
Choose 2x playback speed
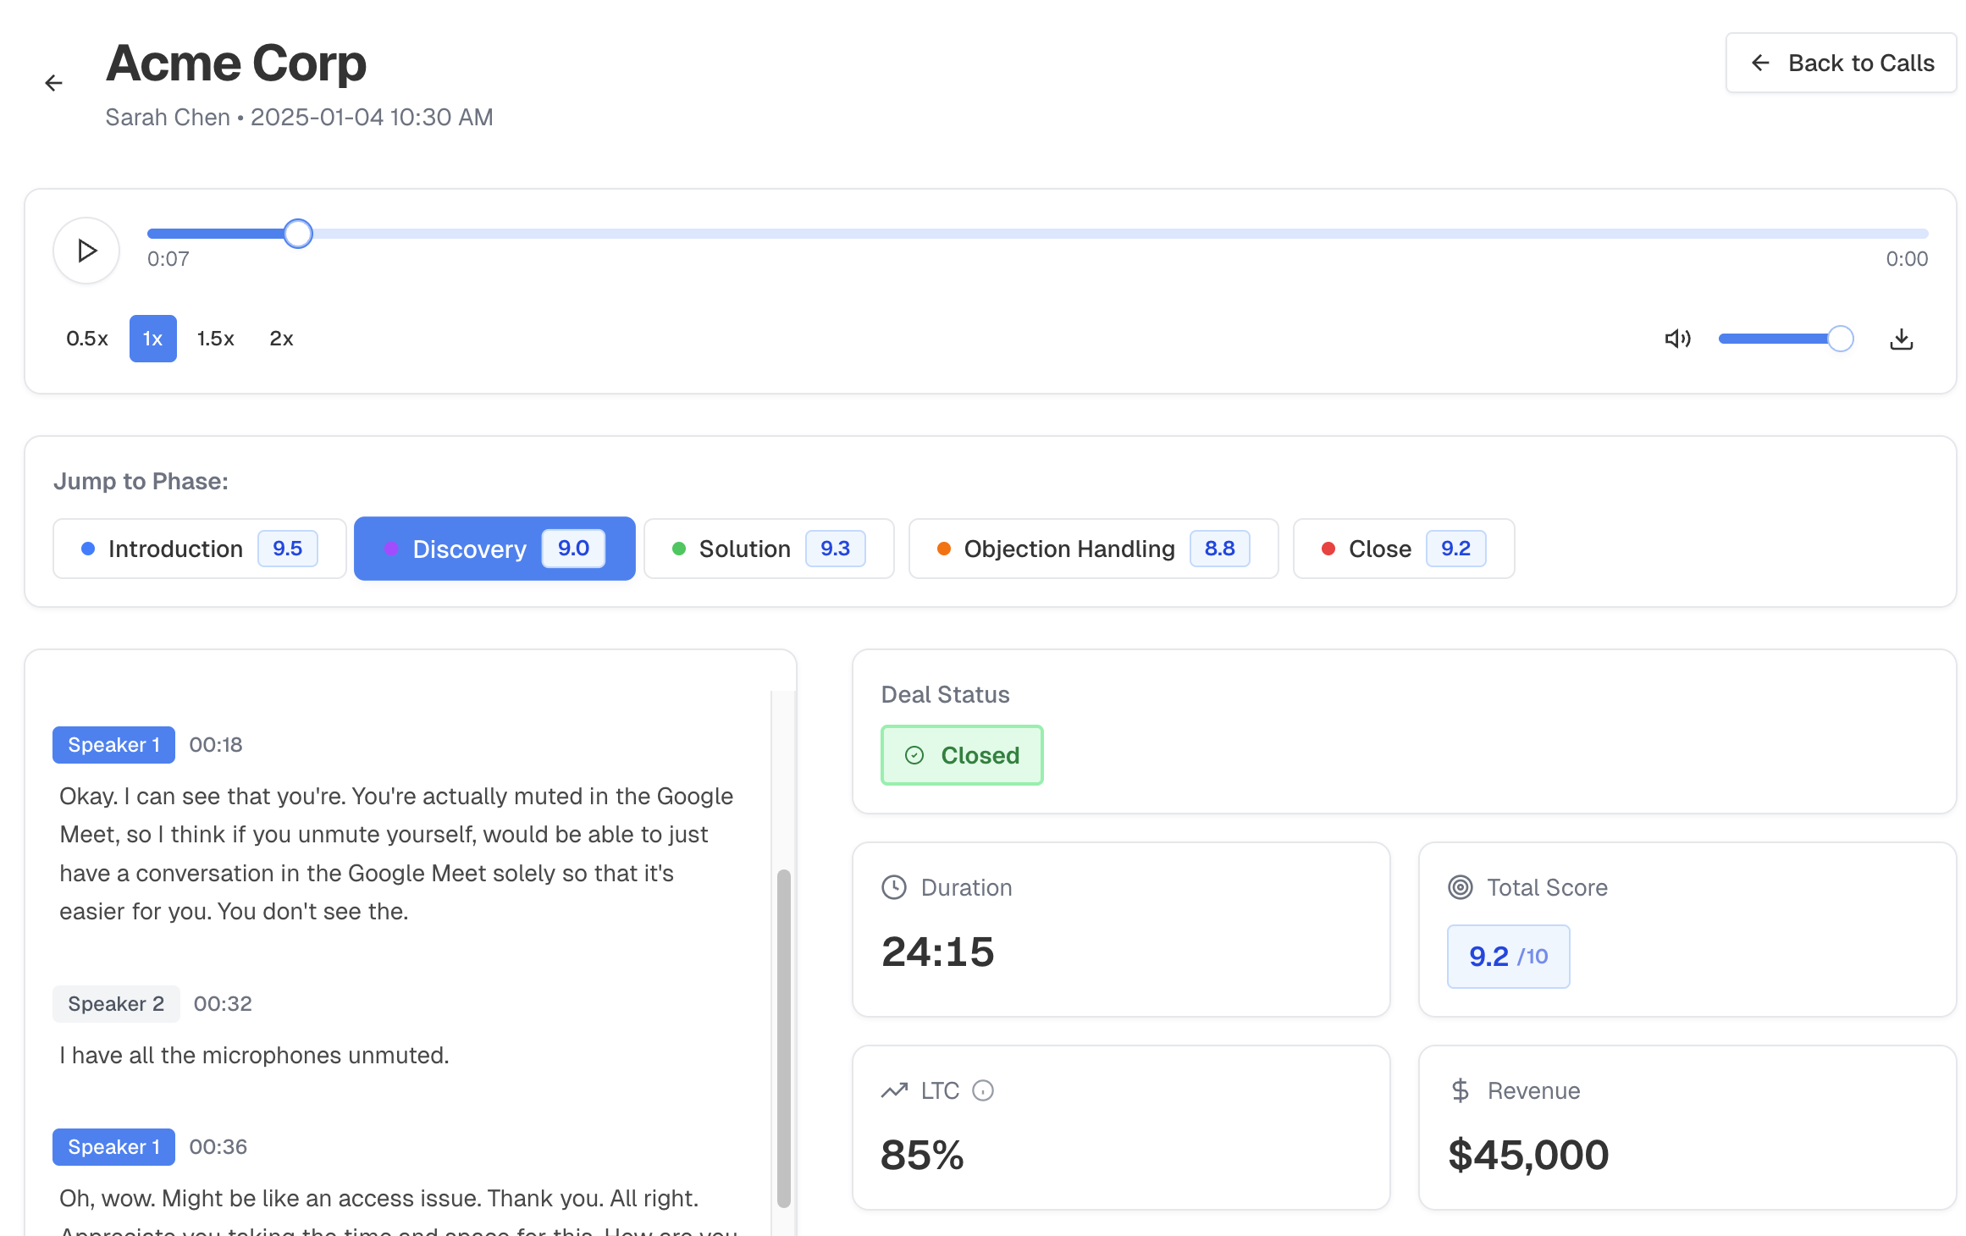(x=281, y=339)
